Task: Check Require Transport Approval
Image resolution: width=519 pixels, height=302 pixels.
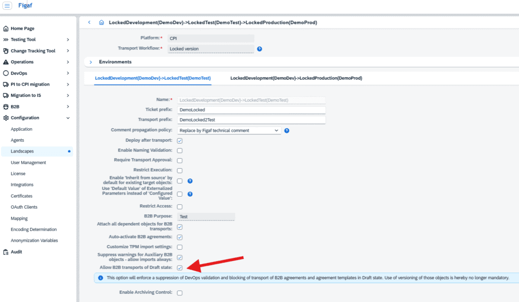Action: 180,161
